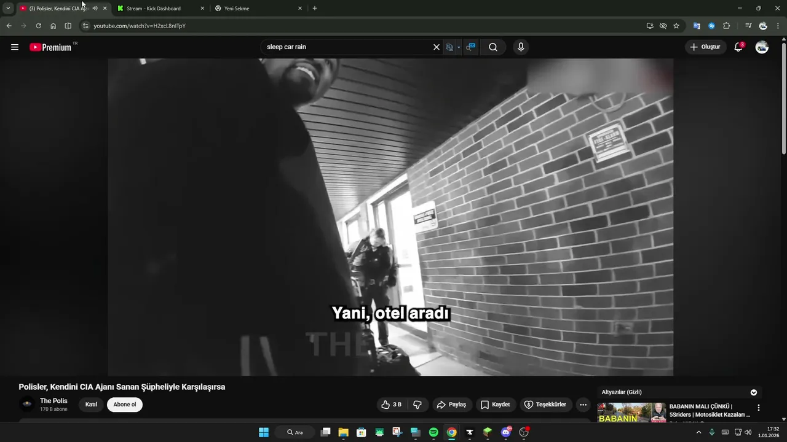Open a new browser tab

[x=315, y=9]
